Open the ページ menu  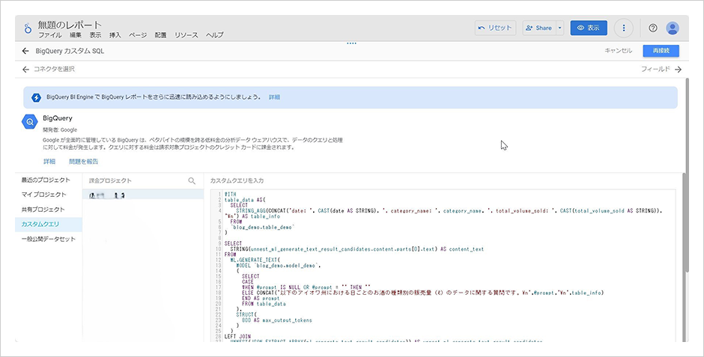point(138,35)
